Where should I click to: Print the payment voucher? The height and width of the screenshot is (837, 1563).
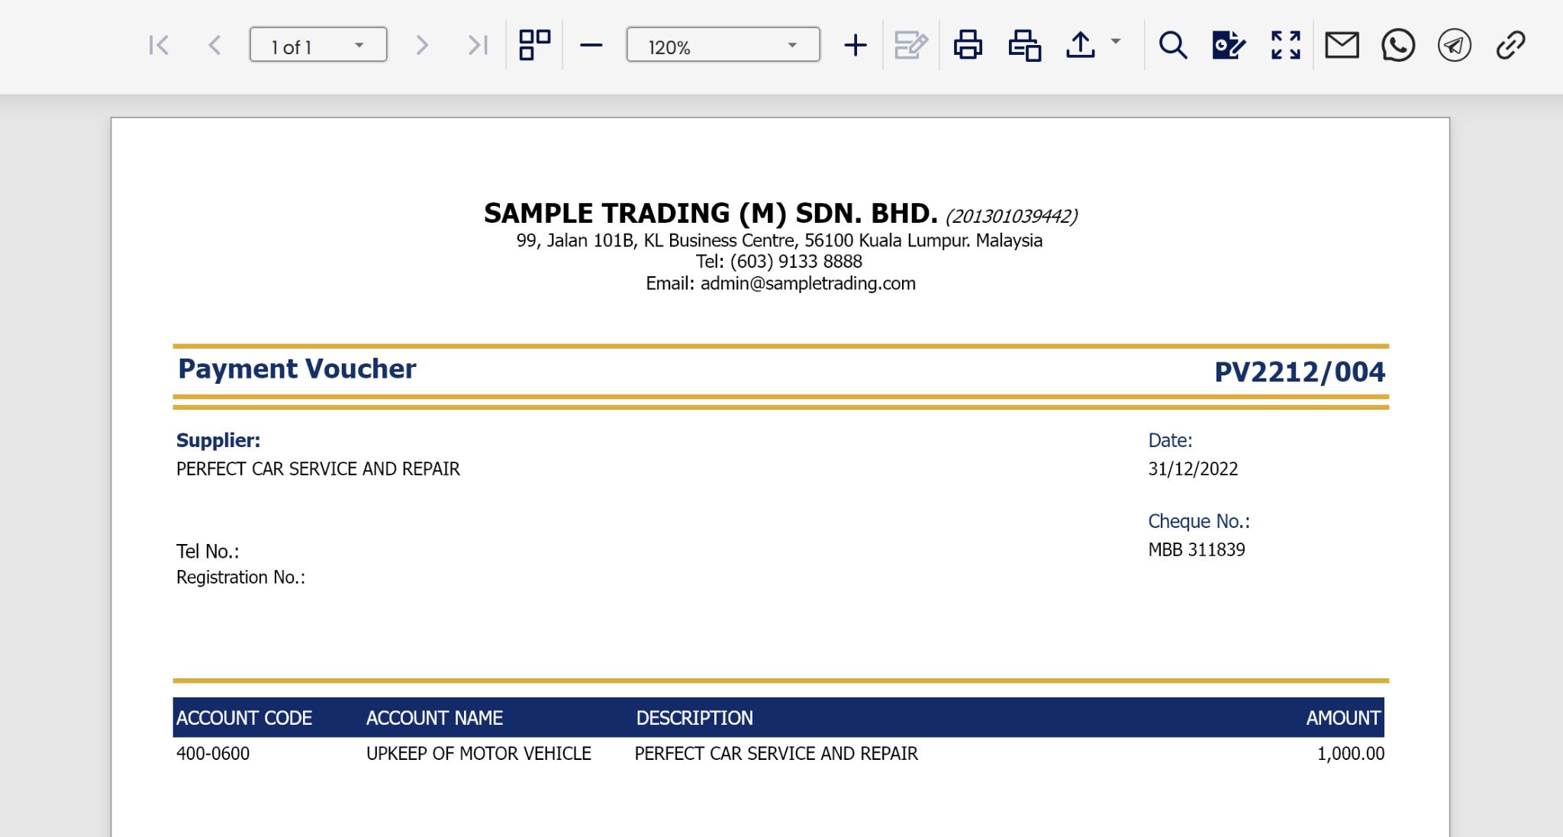click(x=968, y=46)
